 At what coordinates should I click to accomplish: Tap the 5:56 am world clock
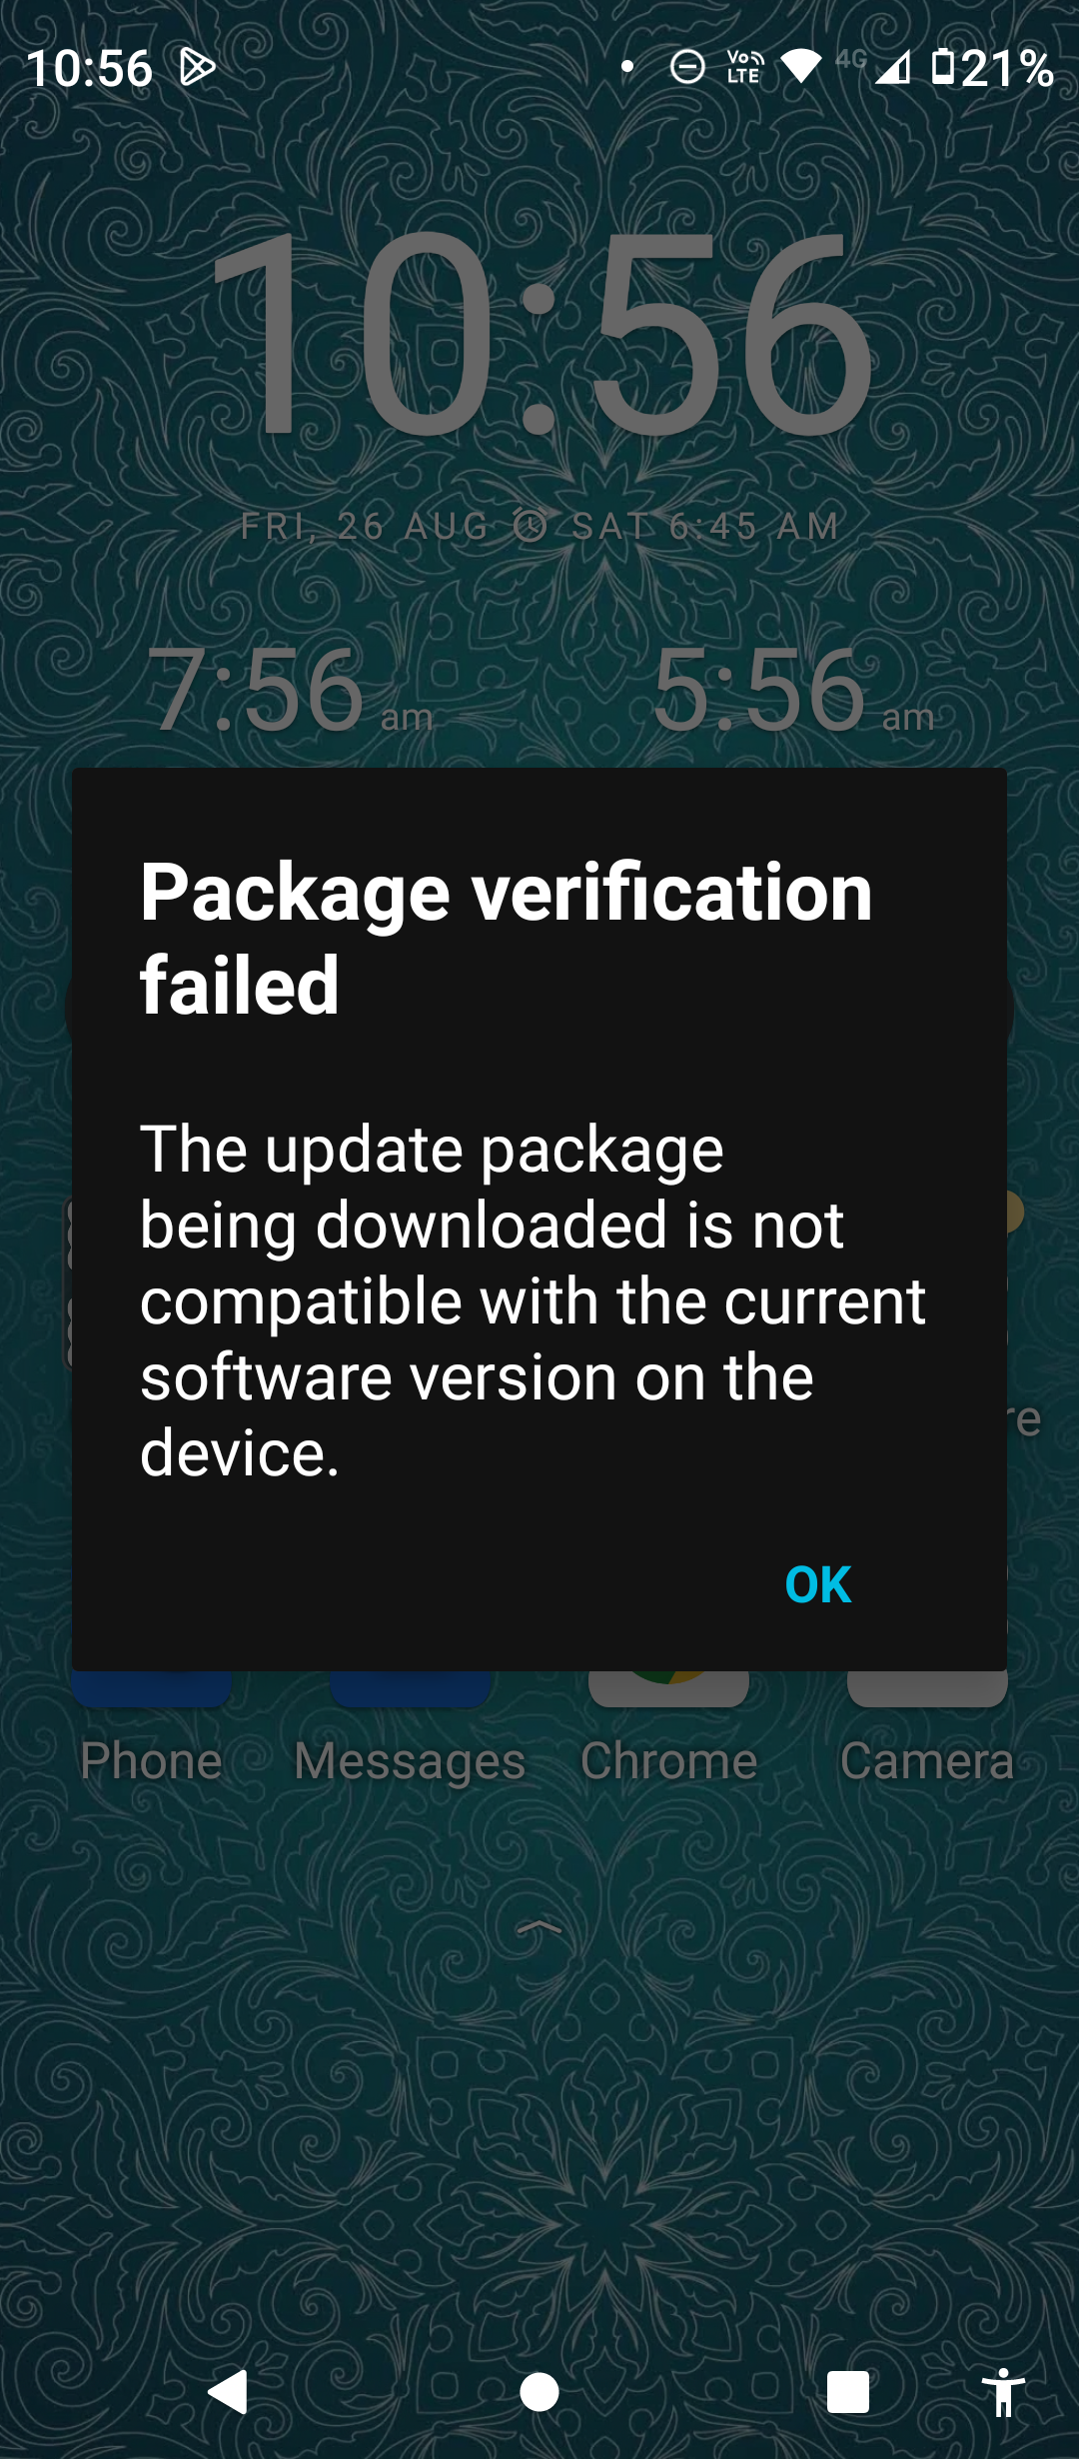point(792,690)
